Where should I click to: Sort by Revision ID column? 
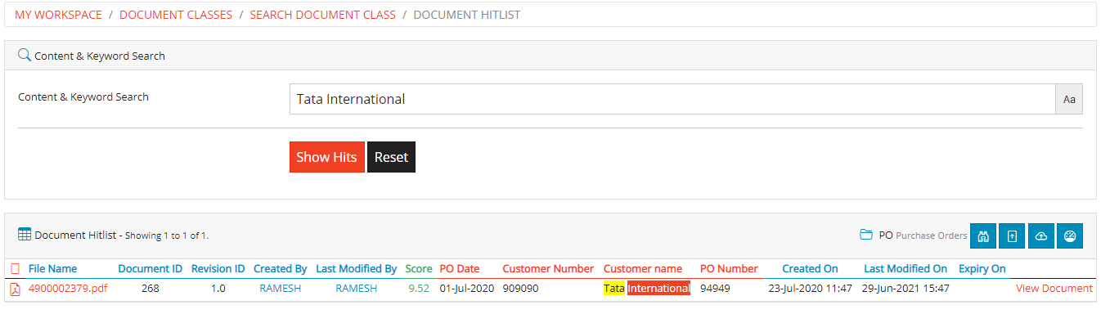point(218,268)
